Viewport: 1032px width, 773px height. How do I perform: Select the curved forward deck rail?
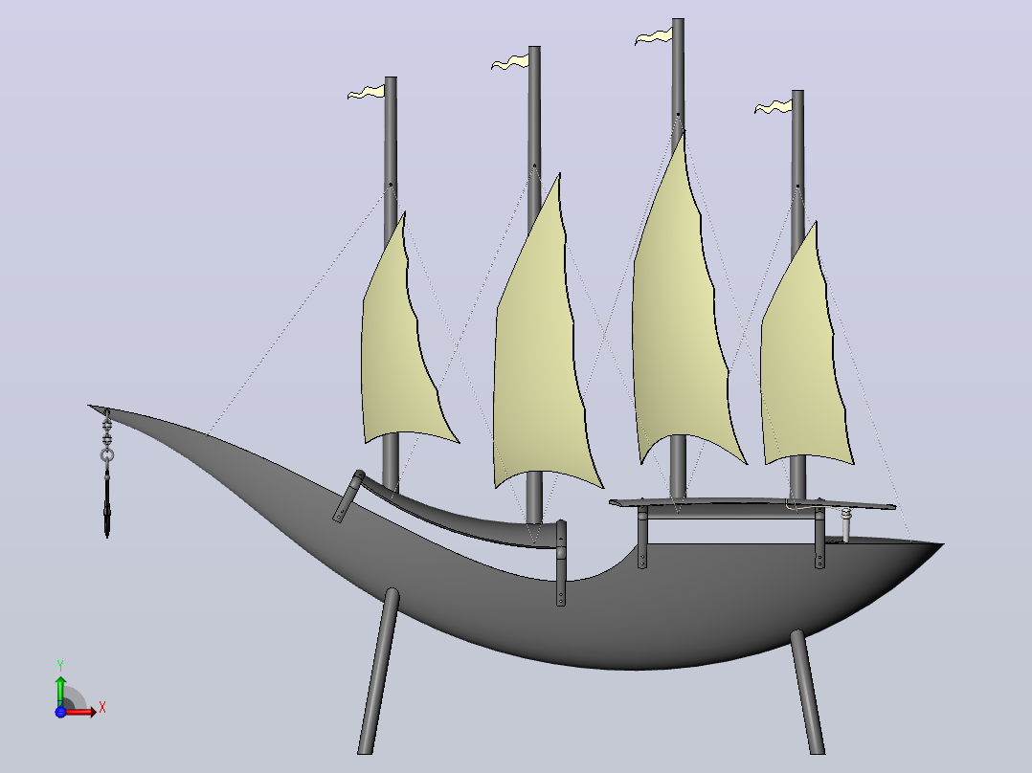coord(460,517)
